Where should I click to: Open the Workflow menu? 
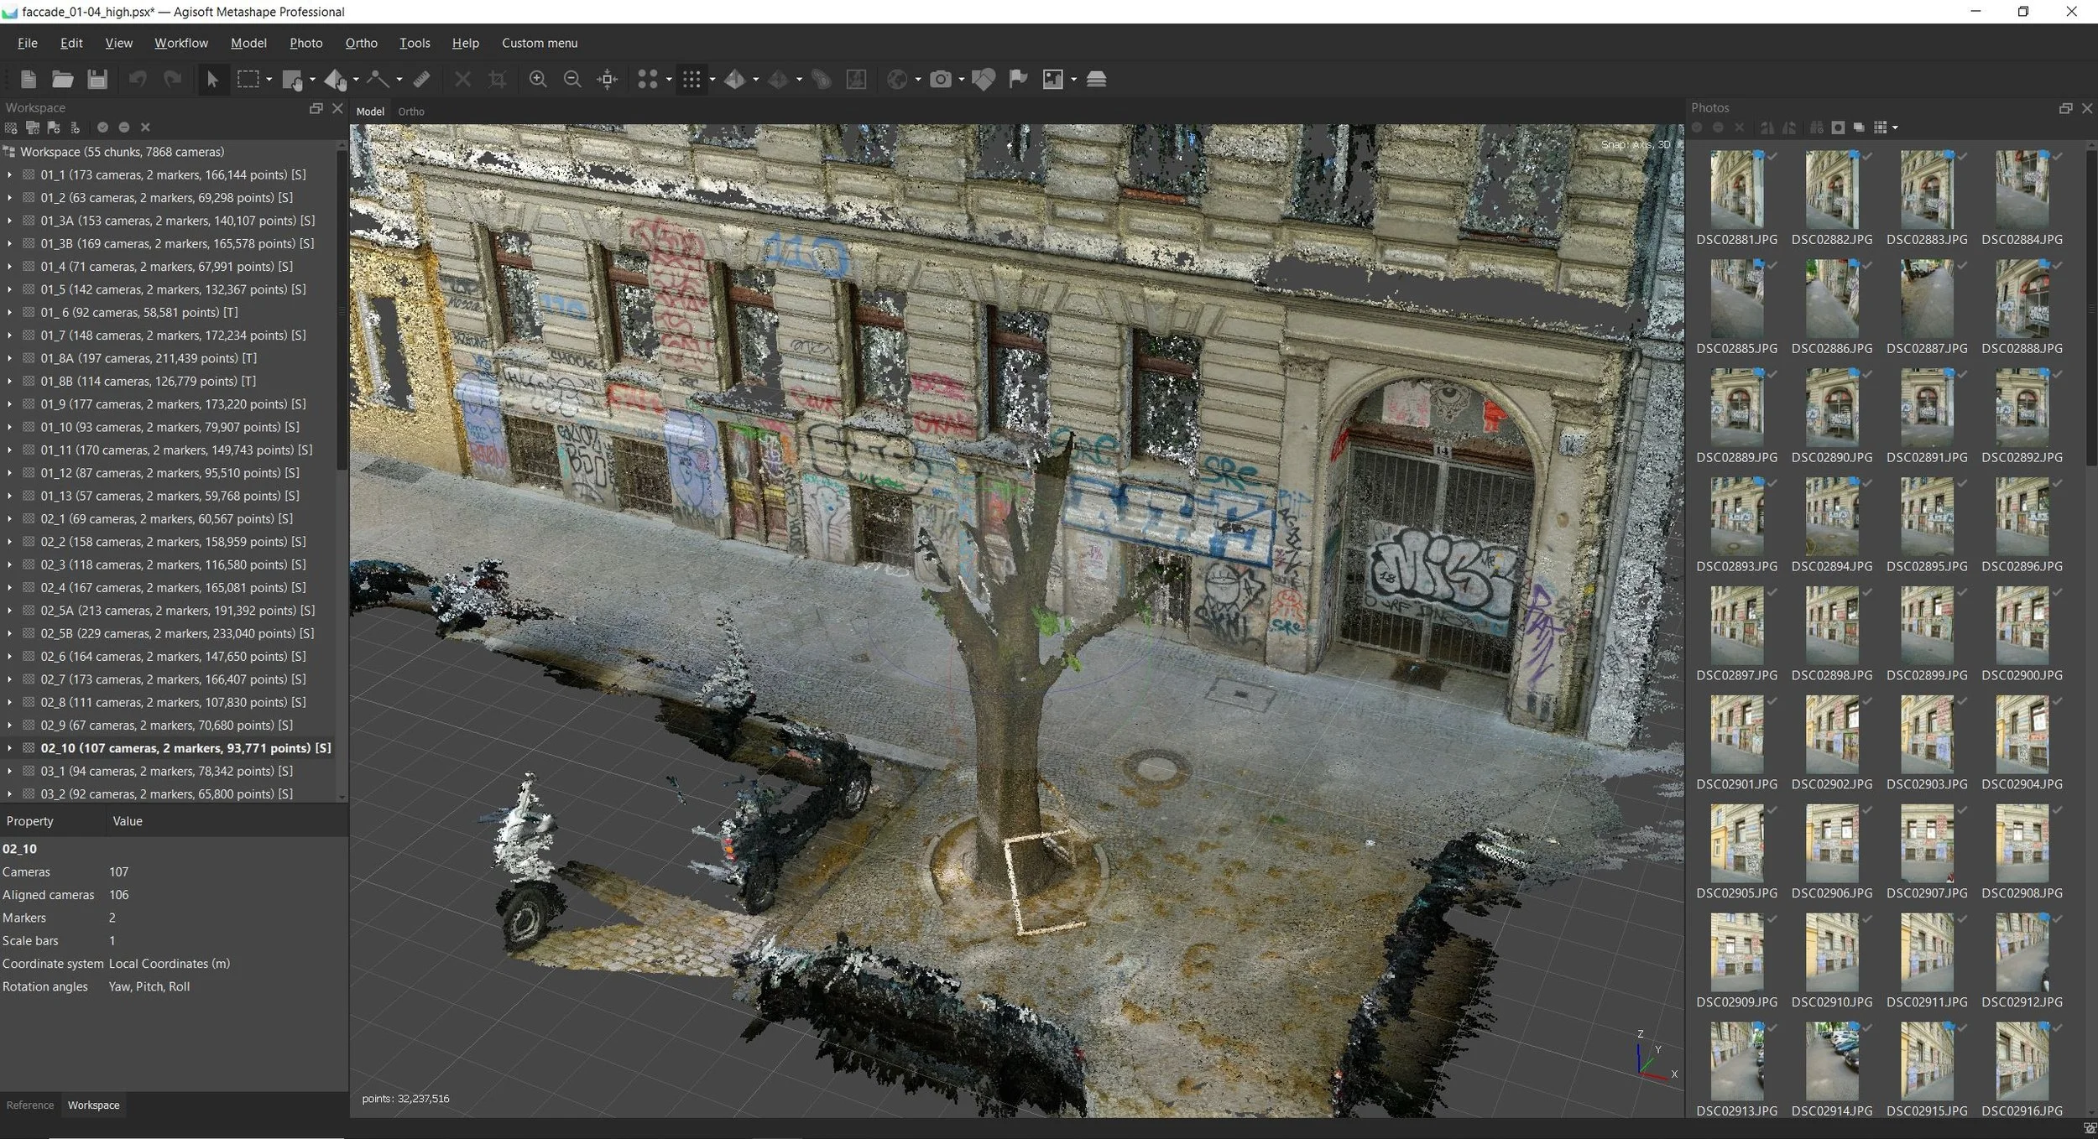pos(180,43)
